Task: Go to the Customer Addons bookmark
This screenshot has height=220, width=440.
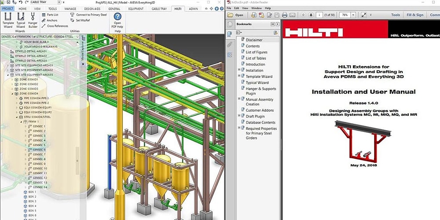Action: point(260,110)
